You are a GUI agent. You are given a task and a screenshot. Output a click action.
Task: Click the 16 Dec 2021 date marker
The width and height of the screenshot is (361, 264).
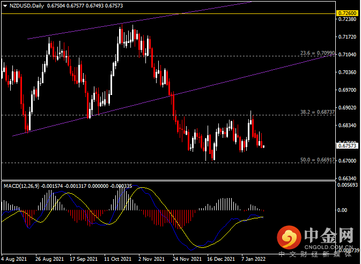click(220, 259)
